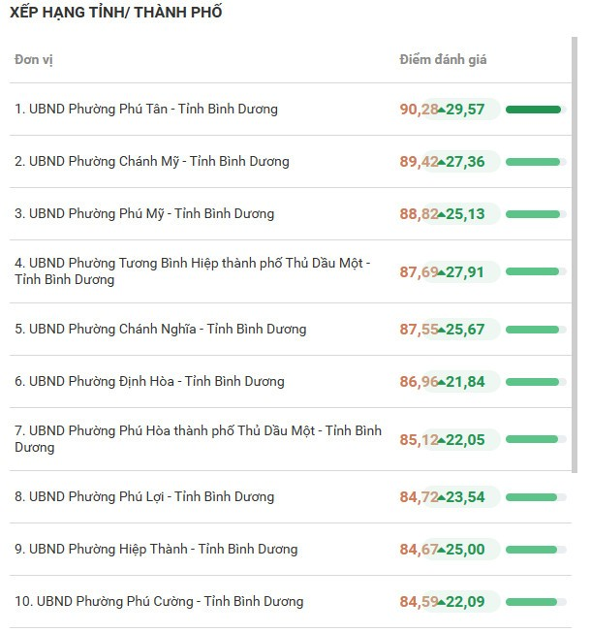The image size is (591, 633).
Task: Click the 84,67 score for Hiệp Thành
Action: [419, 550]
